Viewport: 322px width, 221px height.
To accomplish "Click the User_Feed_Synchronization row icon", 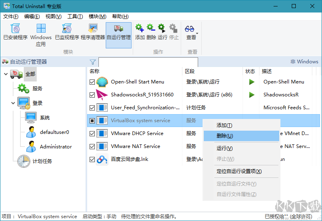I will pos(102,108).
